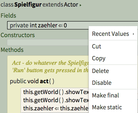Open the Recent Values submenu arrow

[134, 34]
